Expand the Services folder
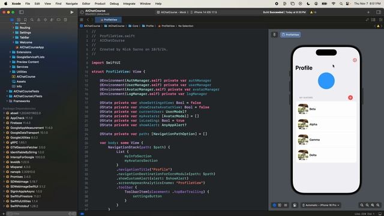The height and width of the screenshot is (216, 384). (10, 67)
